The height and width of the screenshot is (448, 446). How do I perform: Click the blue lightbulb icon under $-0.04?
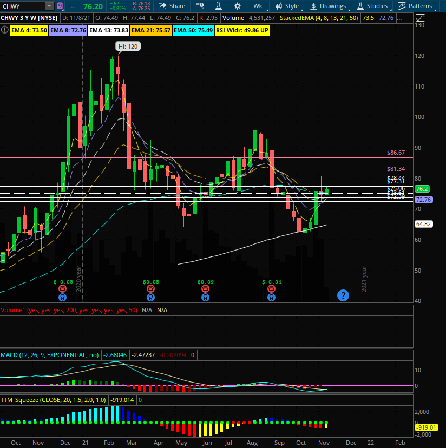point(271,297)
